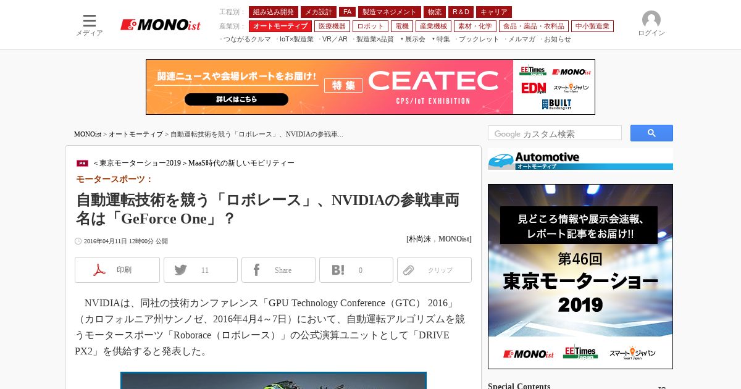Select キャリア category

click(x=494, y=12)
